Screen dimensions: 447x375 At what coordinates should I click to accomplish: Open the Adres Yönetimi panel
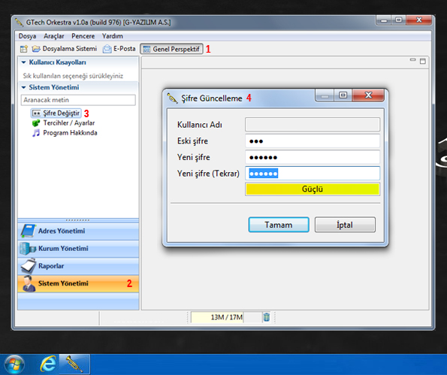pyautogui.click(x=78, y=231)
